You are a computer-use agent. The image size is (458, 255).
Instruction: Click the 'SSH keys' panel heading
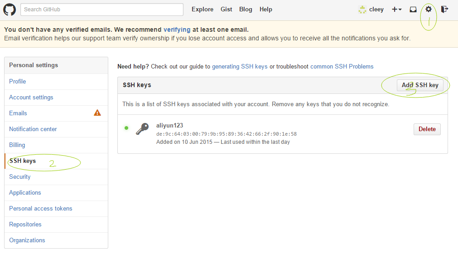click(x=137, y=85)
